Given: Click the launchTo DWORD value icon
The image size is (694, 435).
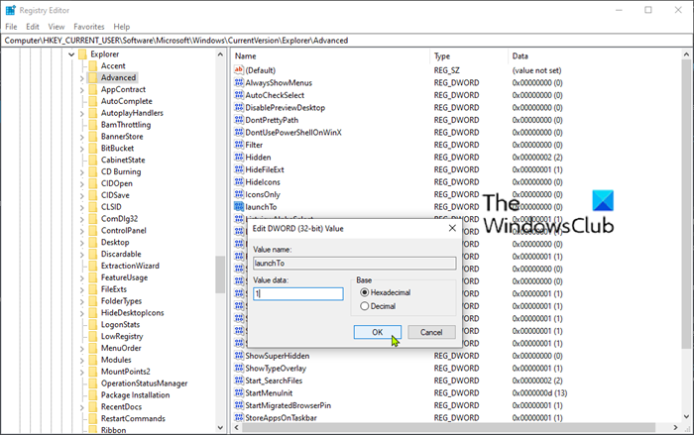Looking at the screenshot, I should click(x=239, y=207).
